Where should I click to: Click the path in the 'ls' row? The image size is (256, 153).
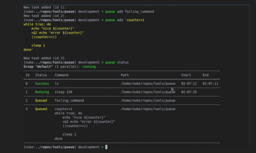pyautogui.click(x=148, y=83)
